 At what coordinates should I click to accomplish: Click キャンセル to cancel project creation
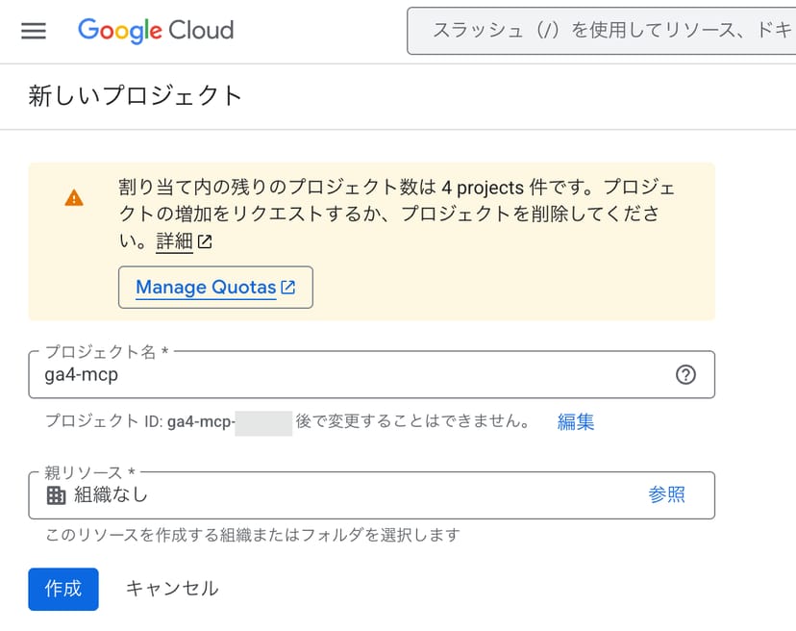point(172,589)
